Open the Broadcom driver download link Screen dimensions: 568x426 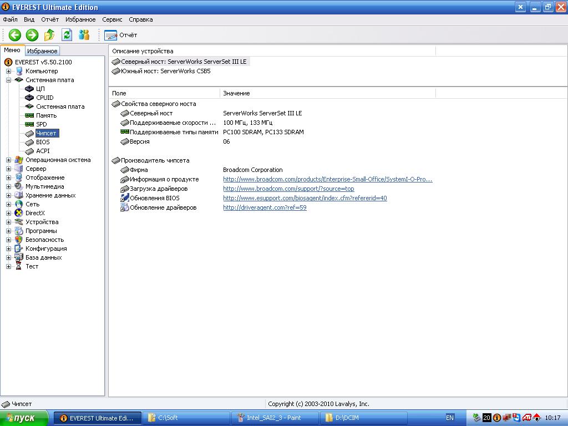[288, 189]
